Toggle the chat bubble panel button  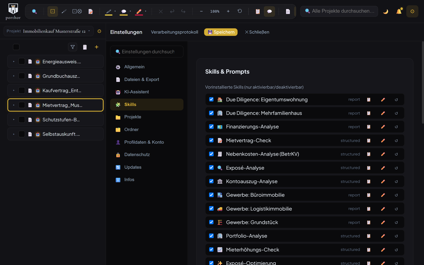(x=269, y=11)
